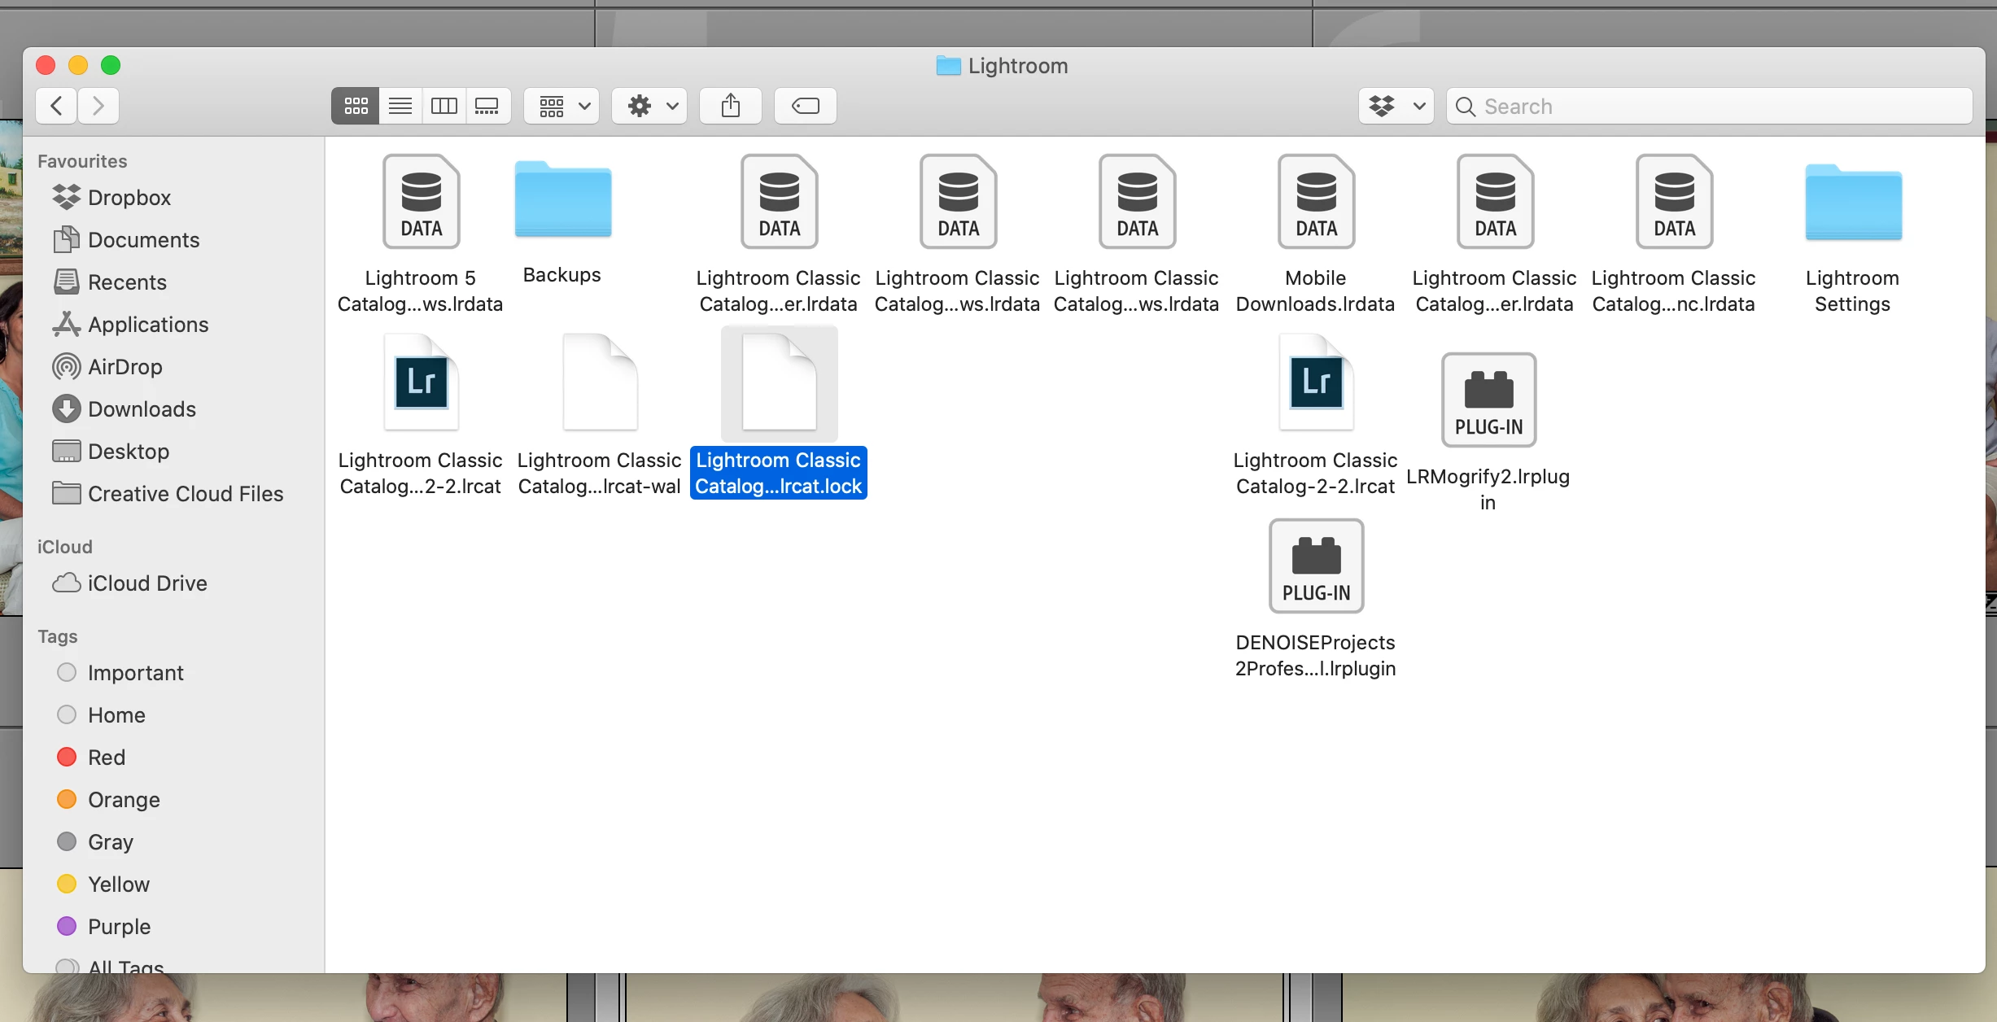Open LRMogrify2.lrplugin plug-in file
1997x1022 pixels.
(1488, 400)
